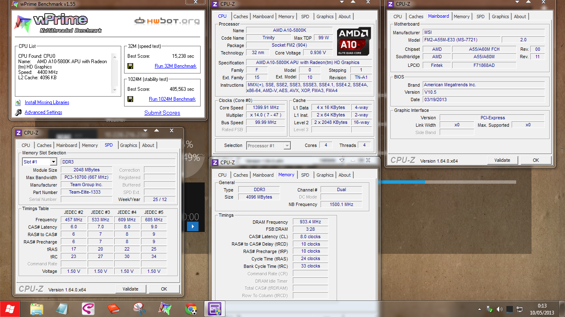
Task: Click the BIOS Date value 03/19/2013
Action: (x=483, y=99)
